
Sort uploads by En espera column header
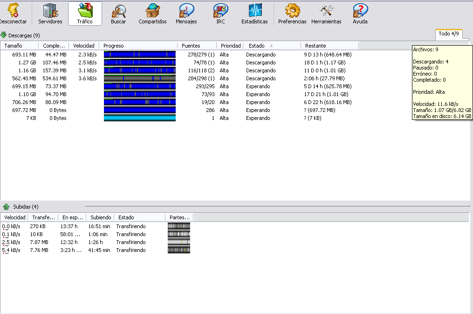[x=72, y=217]
